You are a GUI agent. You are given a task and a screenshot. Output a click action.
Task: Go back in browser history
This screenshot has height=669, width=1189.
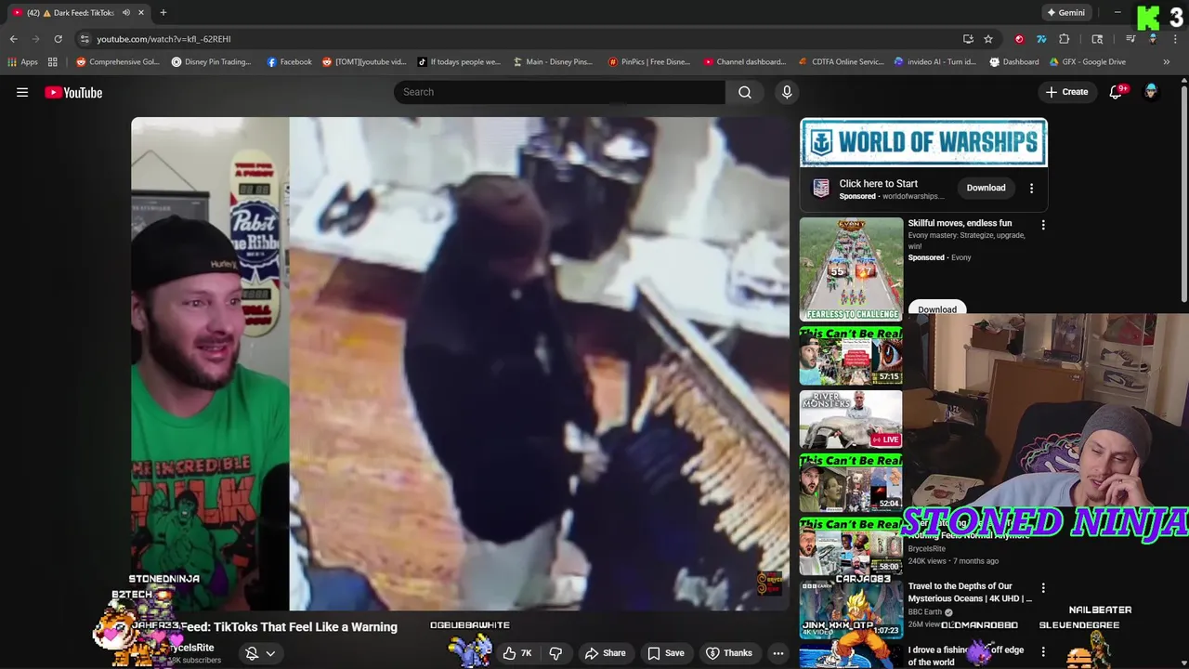click(x=13, y=39)
